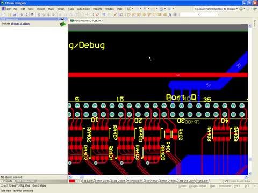Open the first empty combo box in second toolbar
Viewport: 258px width, 193px height.
click(198, 14)
